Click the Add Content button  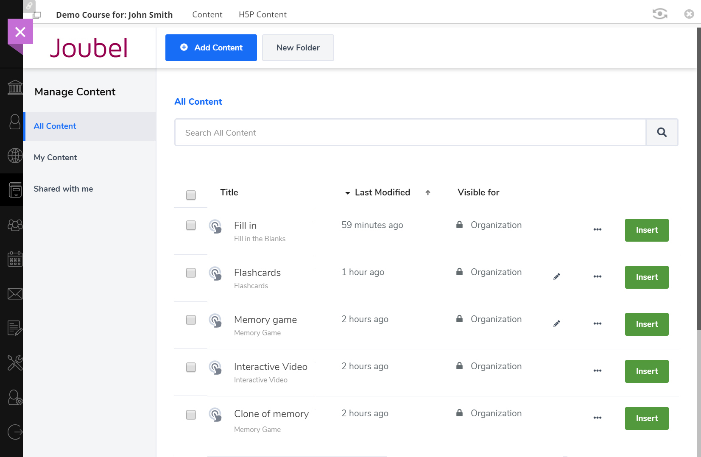tap(211, 48)
